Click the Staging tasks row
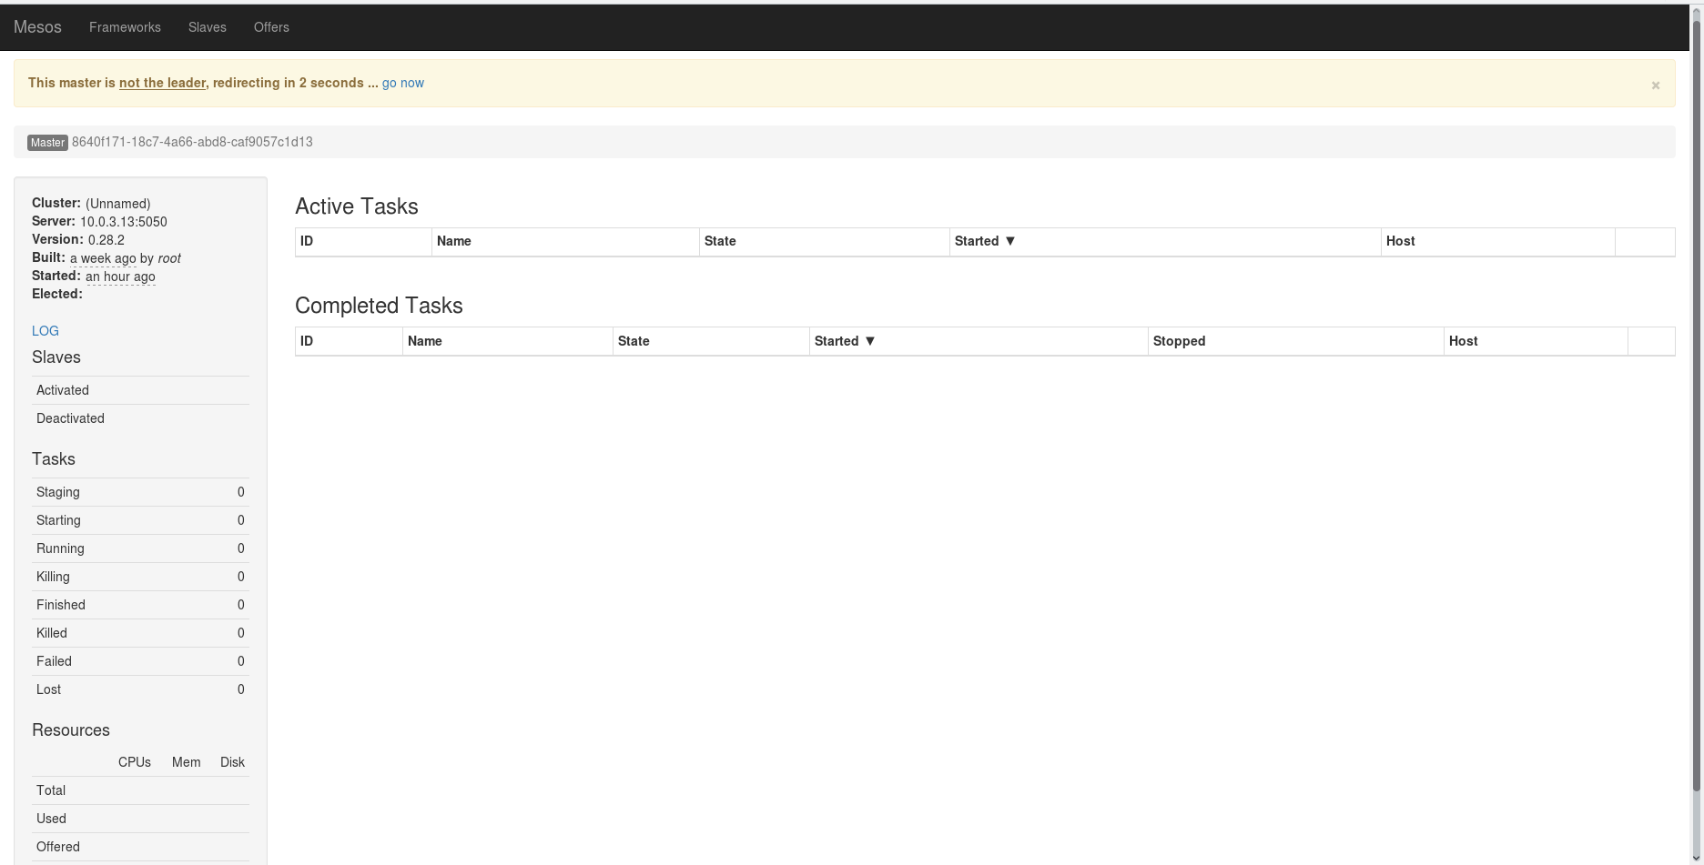The height and width of the screenshot is (865, 1704). pyautogui.click(x=140, y=492)
